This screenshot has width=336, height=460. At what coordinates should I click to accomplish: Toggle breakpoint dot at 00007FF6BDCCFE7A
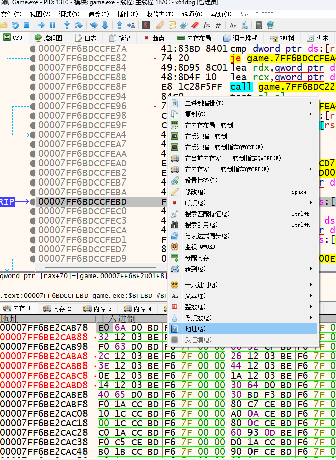[33, 48]
